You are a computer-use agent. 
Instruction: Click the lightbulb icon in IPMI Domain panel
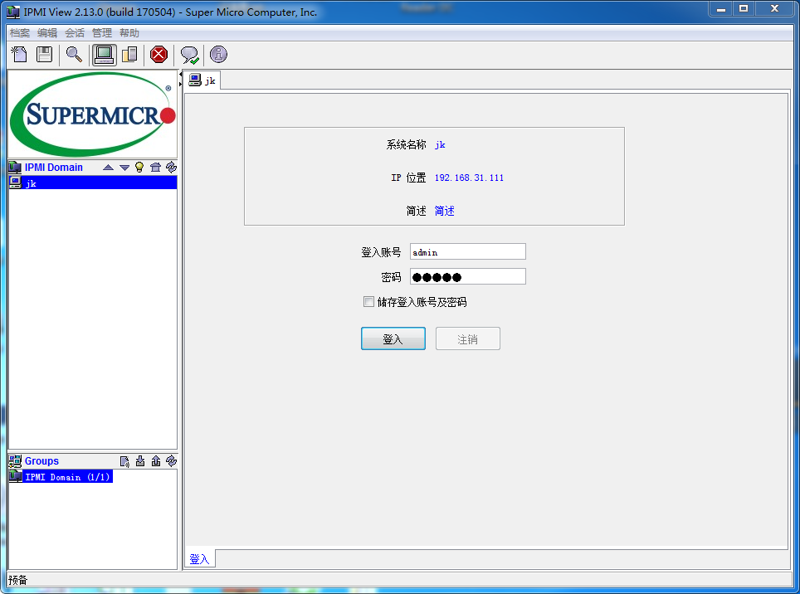(x=139, y=167)
